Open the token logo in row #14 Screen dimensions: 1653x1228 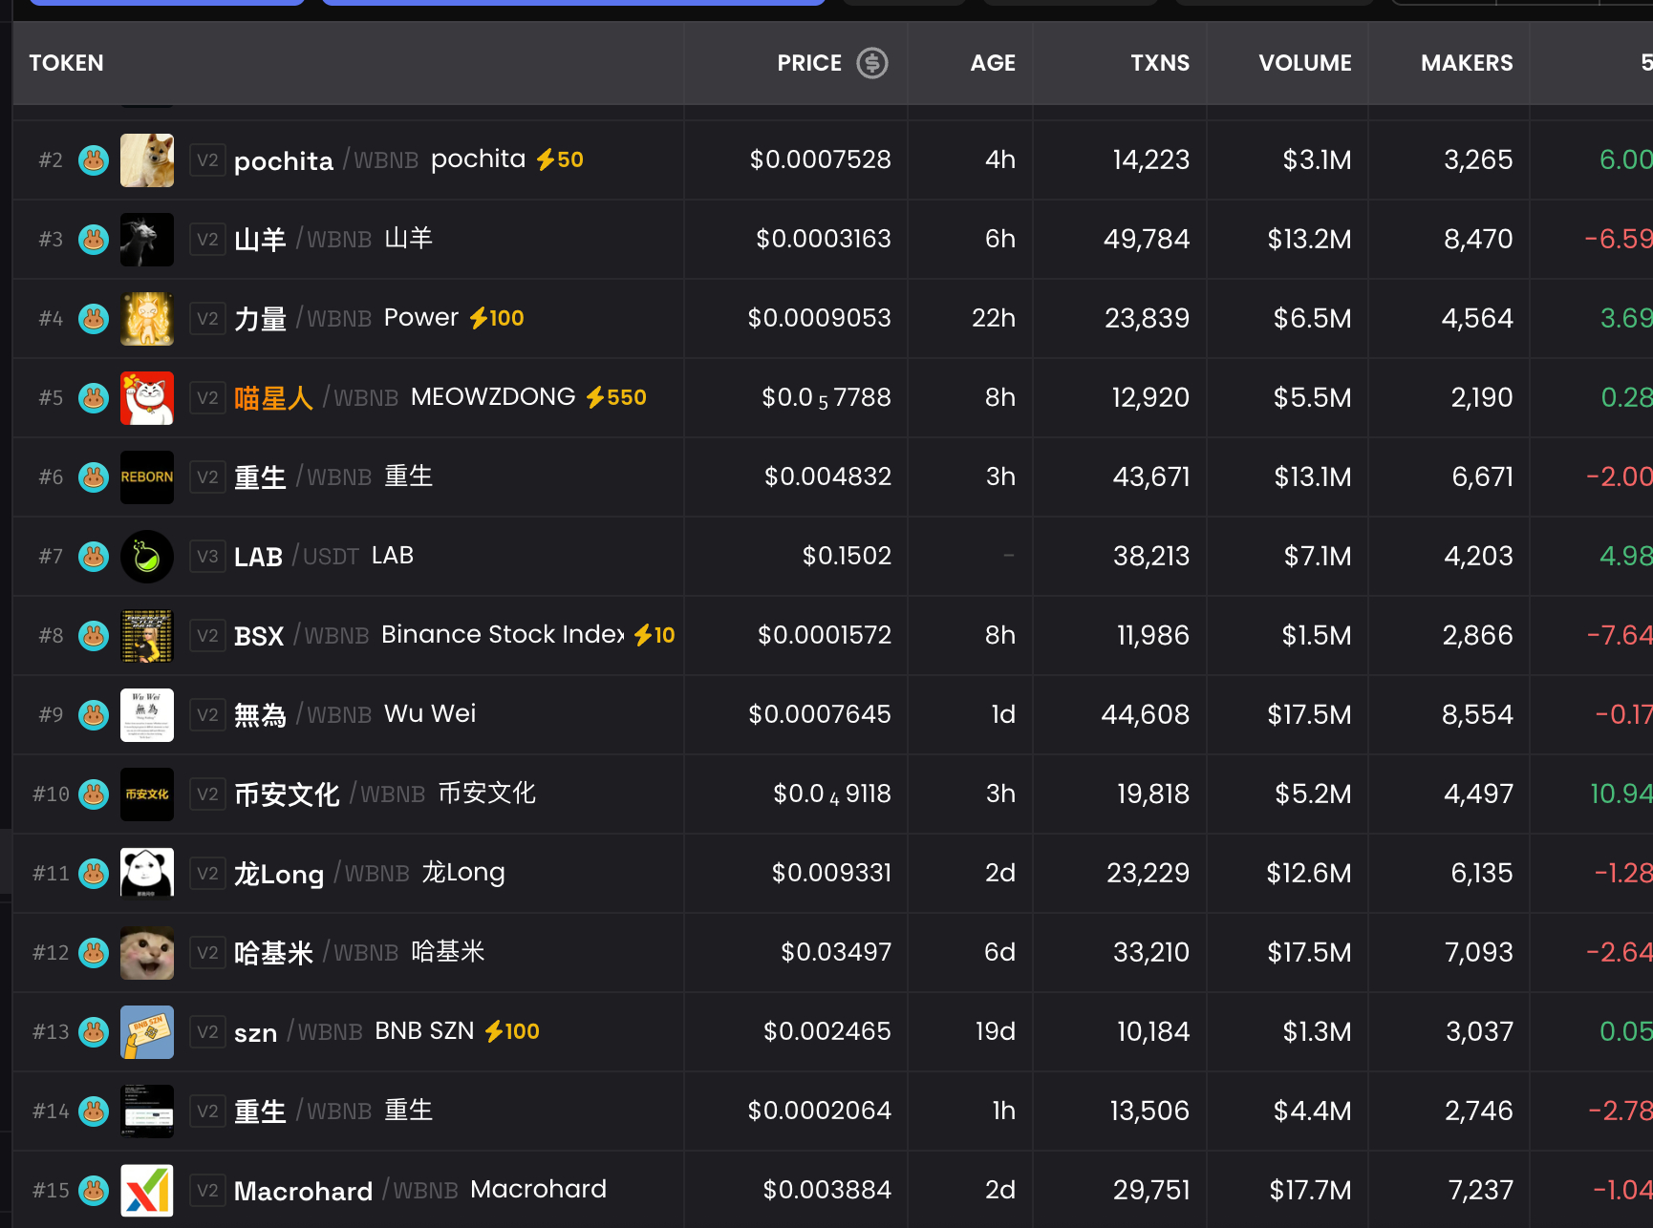coord(147,1111)
